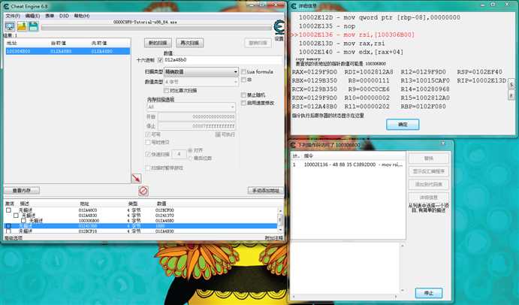Image resolution: width=519 pixels, height=305 pixels.
Task: Click the 再次扫描 next scan button
Action: point(190,43)
